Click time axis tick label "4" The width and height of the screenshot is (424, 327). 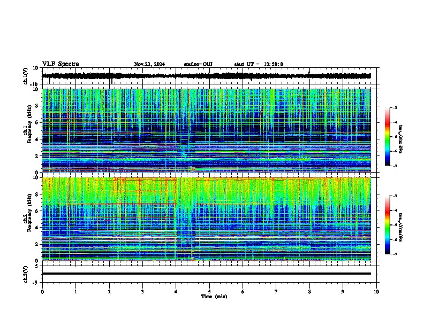point(176,292)
